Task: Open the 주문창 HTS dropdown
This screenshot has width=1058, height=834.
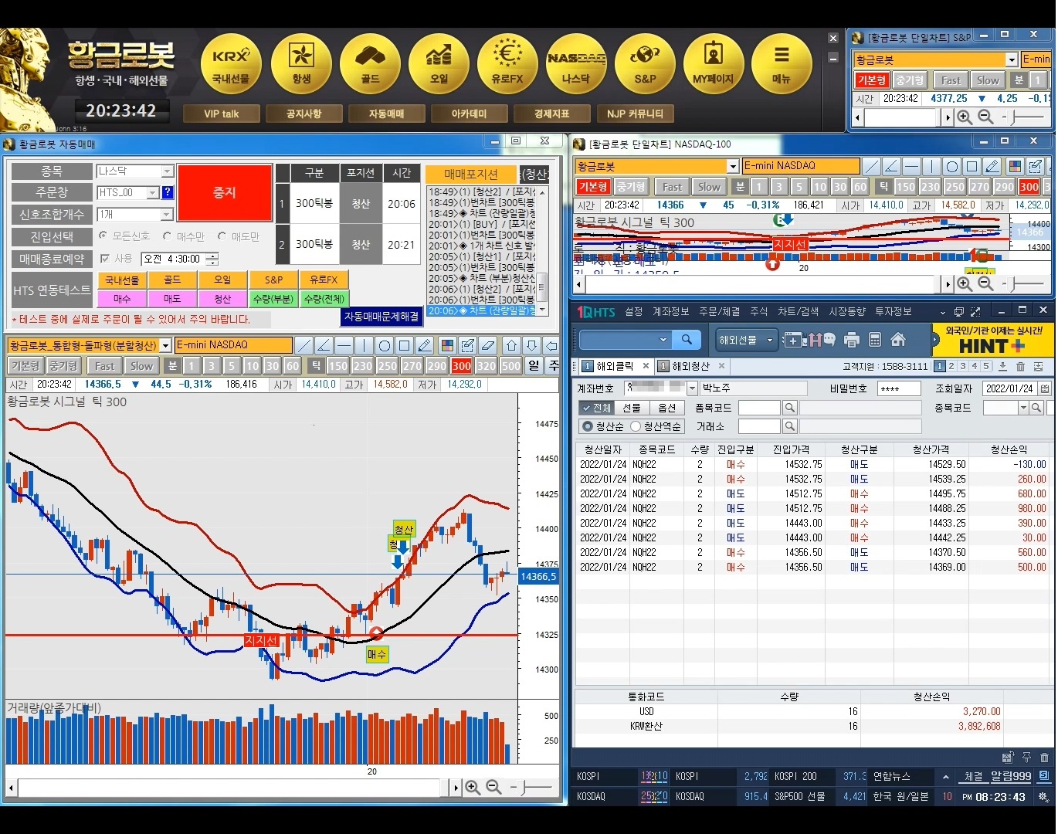Action: [153, 192]
